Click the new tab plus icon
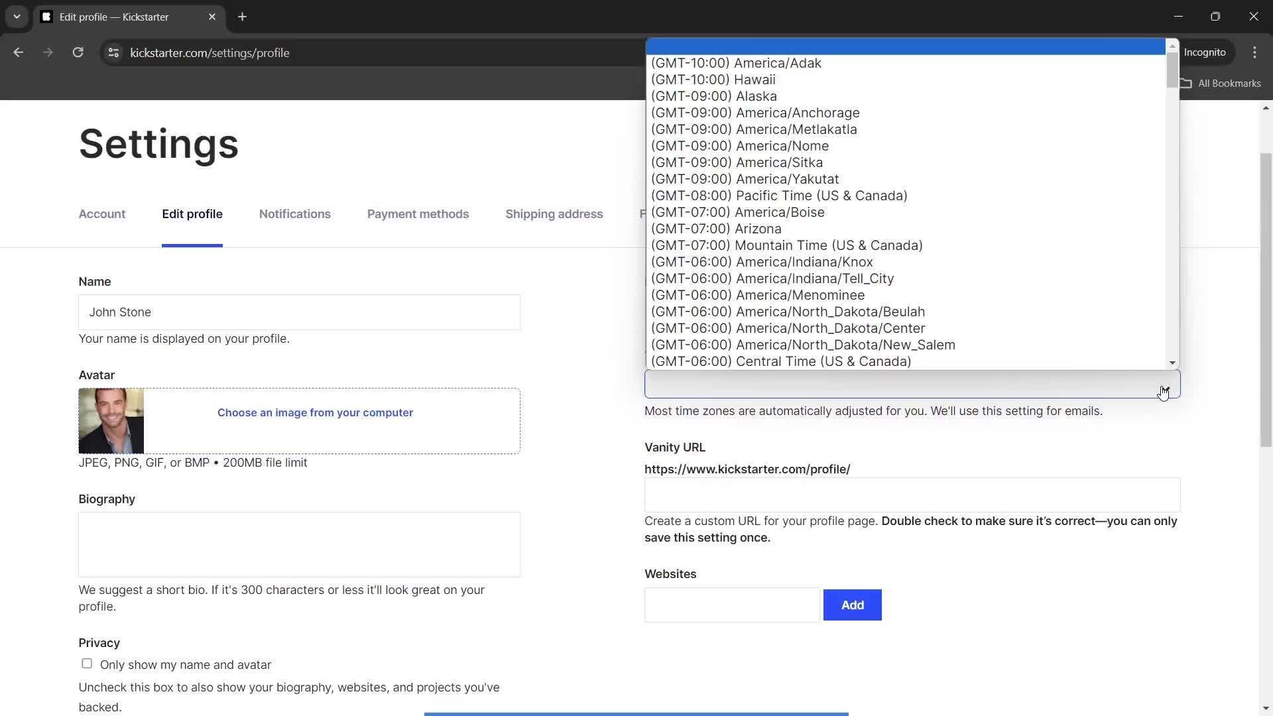The width and height of the screenshot is (1273, 716). (x=242, y=17)
